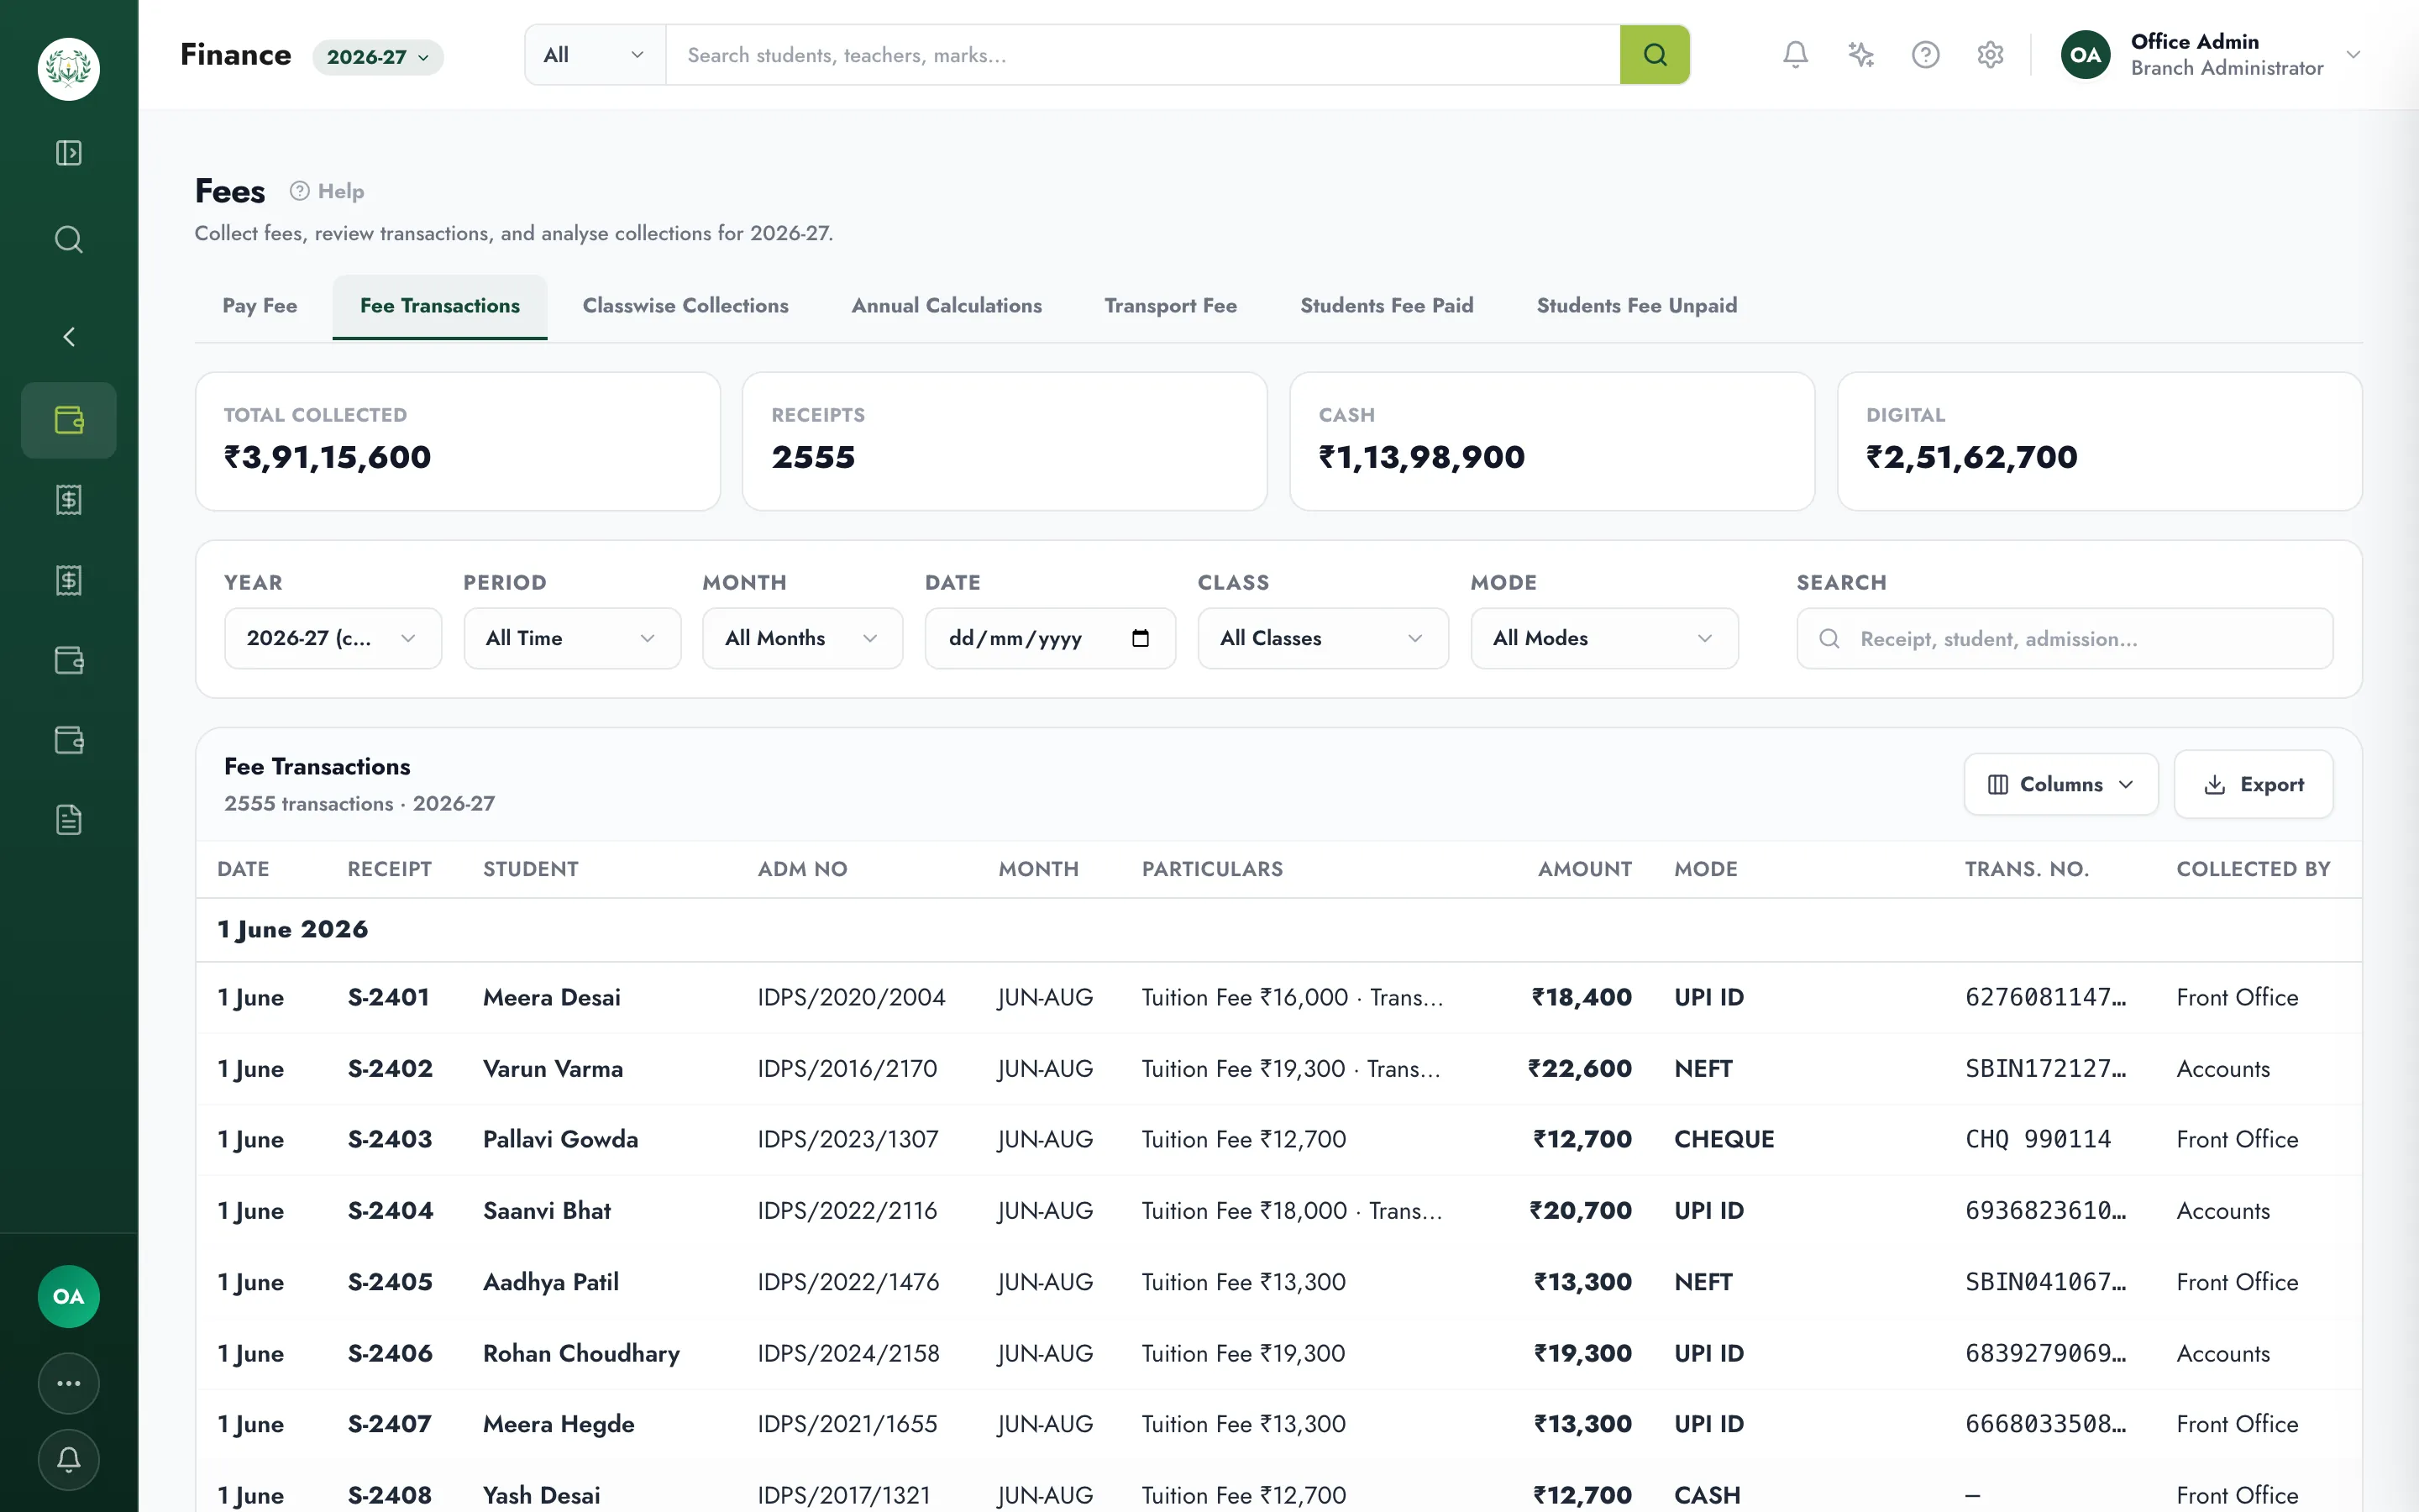Expand the All search scope dropdown
The height and width of the screenshot is (1512, 2419).
click(x=595, y=55)
